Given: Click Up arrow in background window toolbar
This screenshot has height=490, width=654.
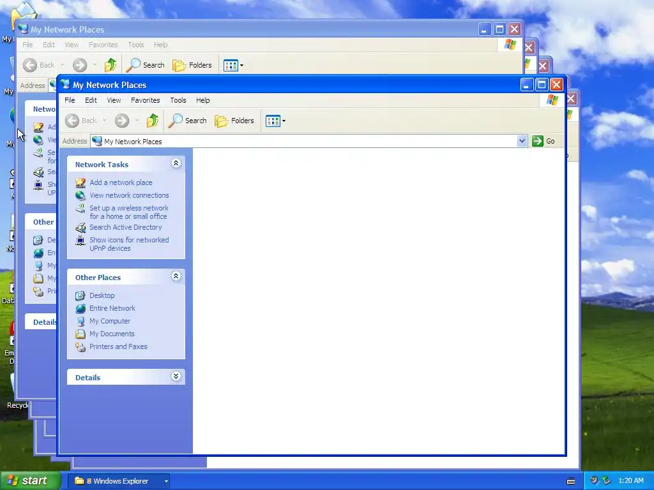Looking at the screenshot, I should click(110, 65).
